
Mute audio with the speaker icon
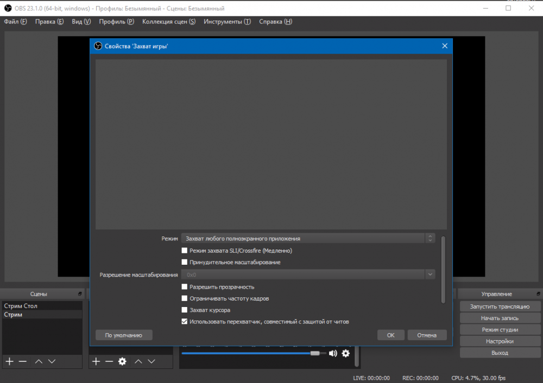click(x=333, y=353)
